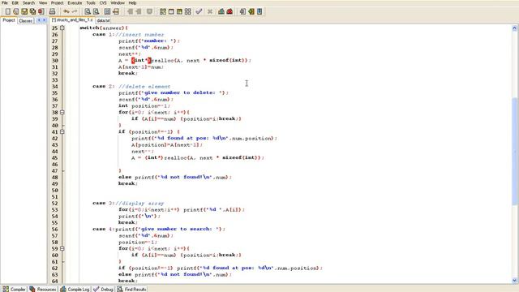Image resolution: width=519 pixels, height=292 pixels.
Task: Open the Debug bottom tab
Action: coord(103,289)
